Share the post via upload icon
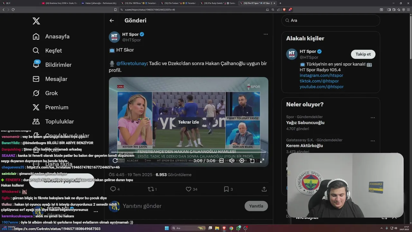This screenshot has width=412, height=232. (264, 189)
